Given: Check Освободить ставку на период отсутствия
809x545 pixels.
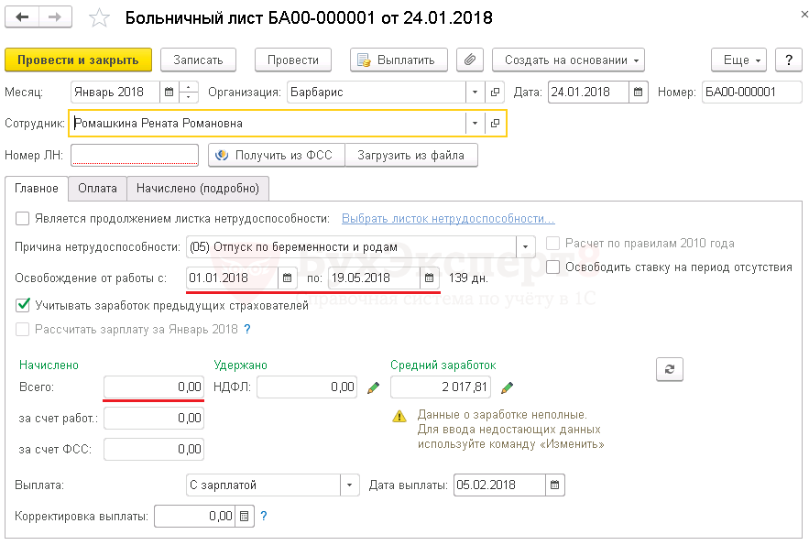Looking at the screenshot, I should pyautogui.click(x=552, y=267).
